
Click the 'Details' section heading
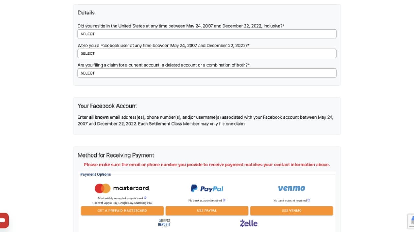(x=86, y=13)
